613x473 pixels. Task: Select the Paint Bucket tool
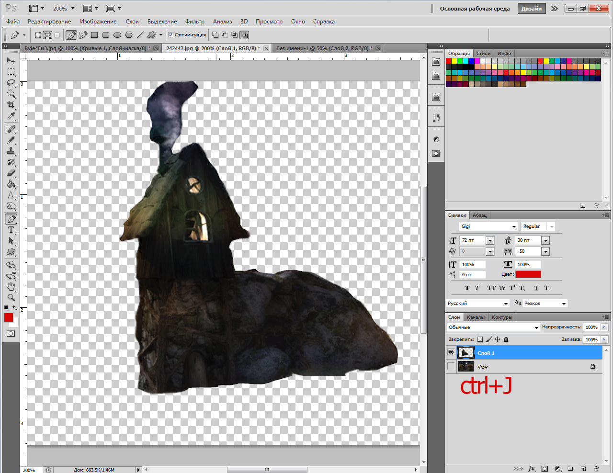pyautogui.click(x=11, y=184)
